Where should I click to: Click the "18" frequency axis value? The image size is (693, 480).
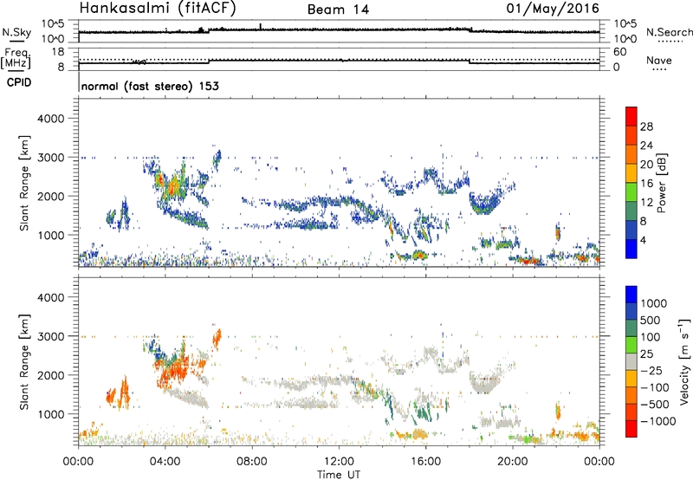[x=58, y=52]
